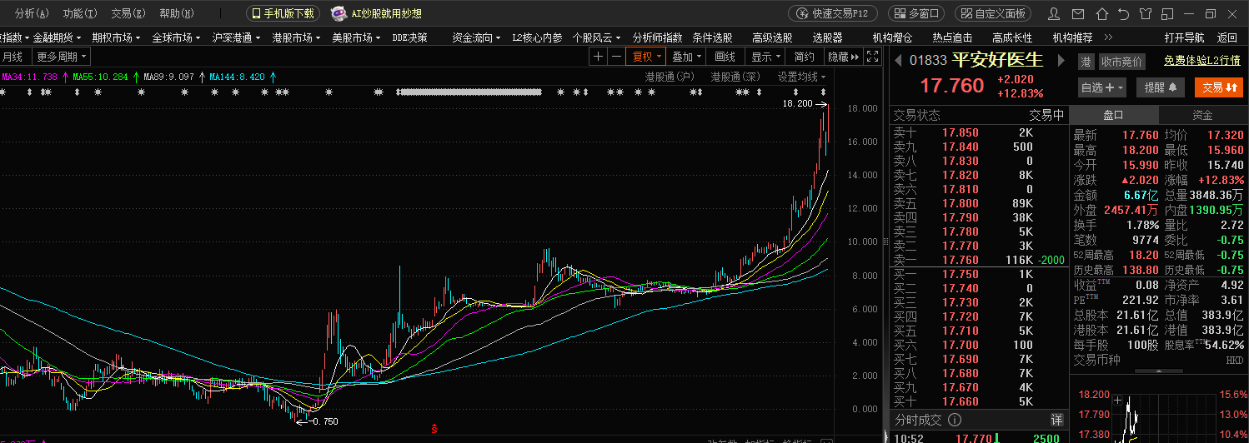Click the undo back arrow icon
1249x443 pixels.
click(x=1123, y=13)
